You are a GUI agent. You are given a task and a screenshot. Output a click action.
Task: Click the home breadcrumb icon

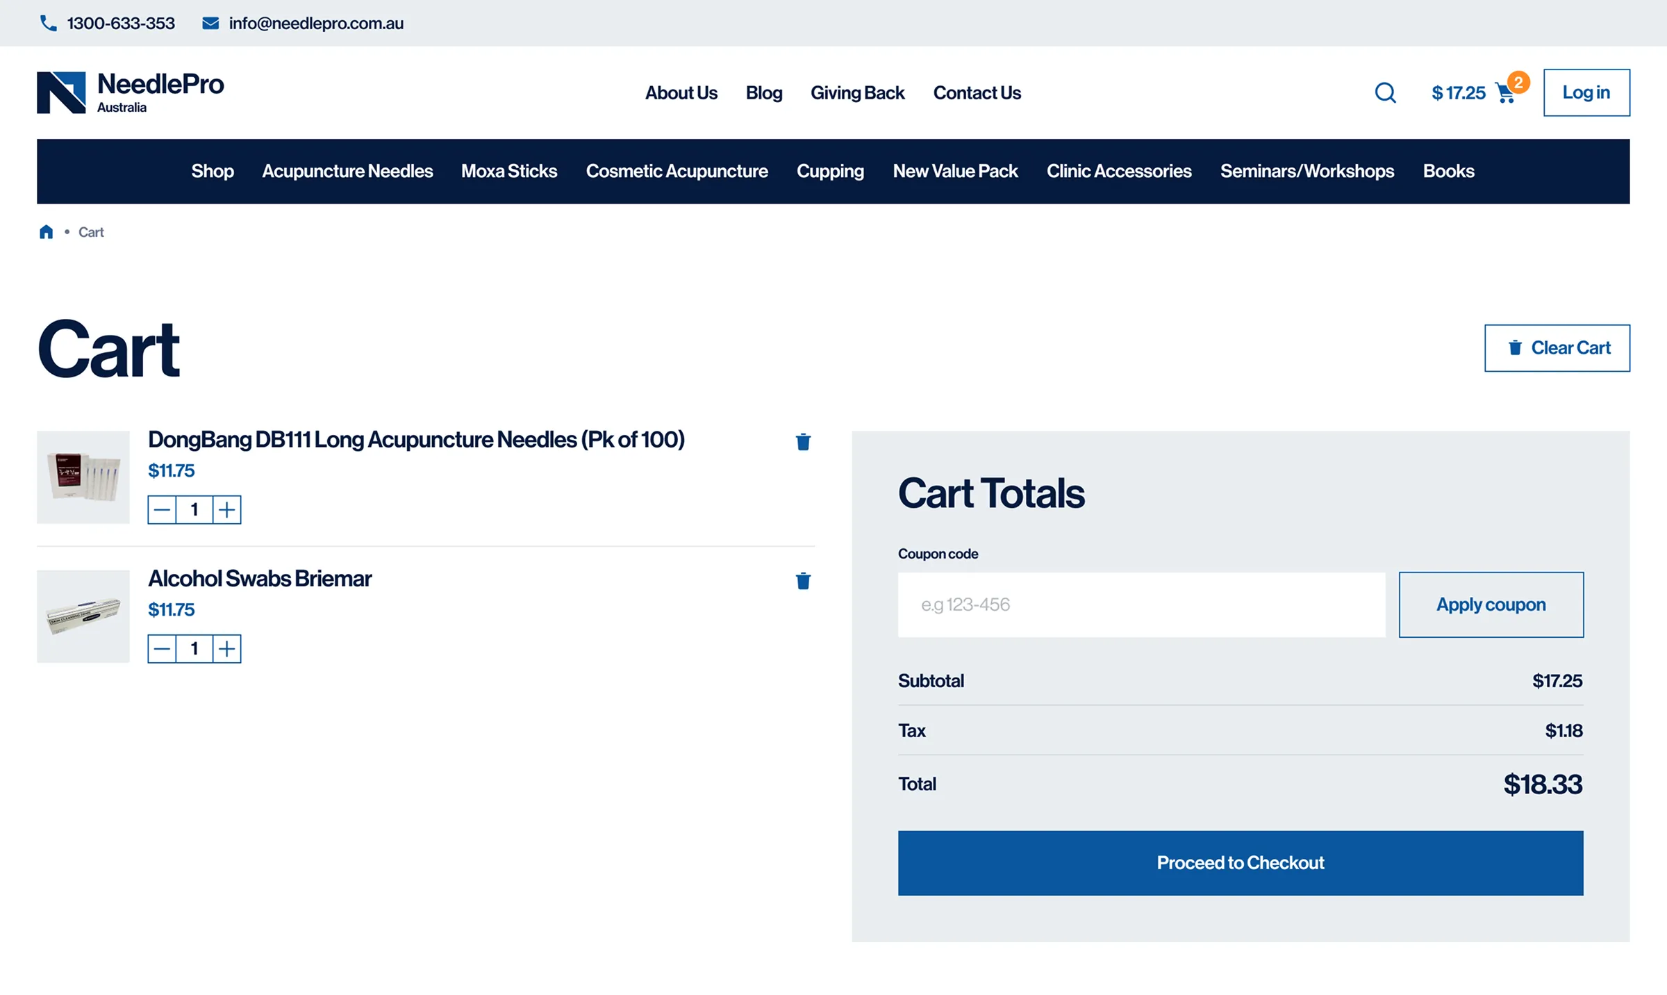pos(46,232)
